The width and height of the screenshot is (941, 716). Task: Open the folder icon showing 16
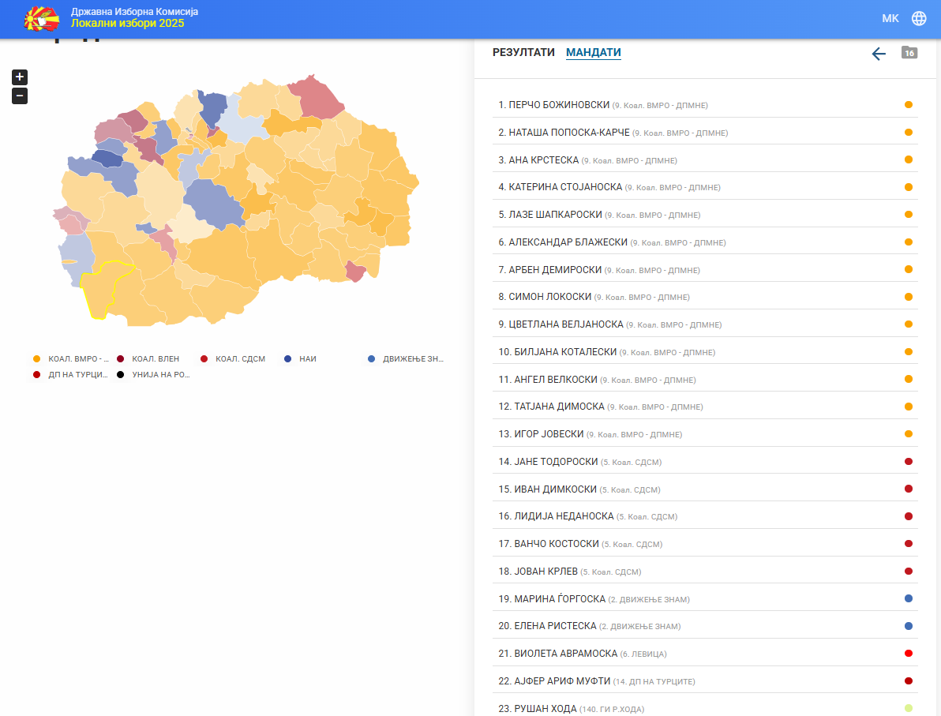tap(909, 53)
